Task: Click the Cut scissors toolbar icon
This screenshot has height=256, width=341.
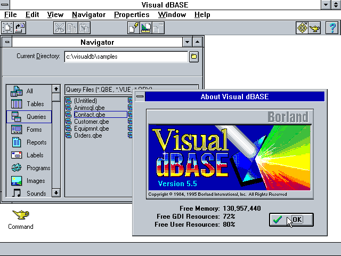Action: [x=59, y=28]
